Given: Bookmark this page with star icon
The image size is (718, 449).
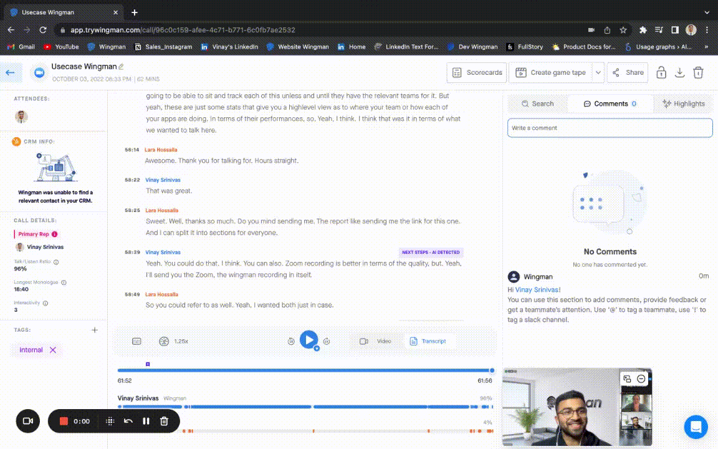Looking at the screenshot, I should point(623,30).
